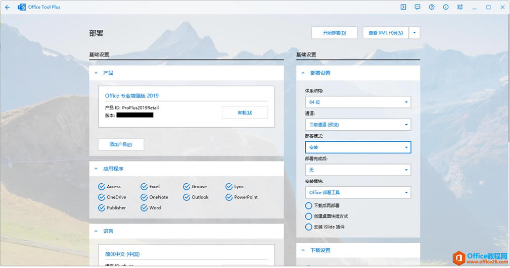This screenshot has width=510, height=268.
Task: Open the feedback chat bubble icon
Action: (x=418, y=7)
